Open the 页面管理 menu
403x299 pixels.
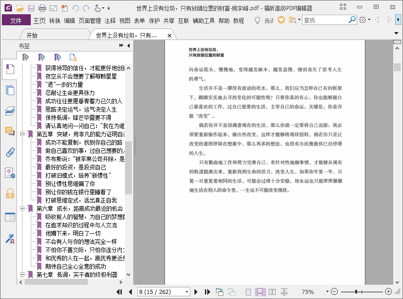coord(90,21)
